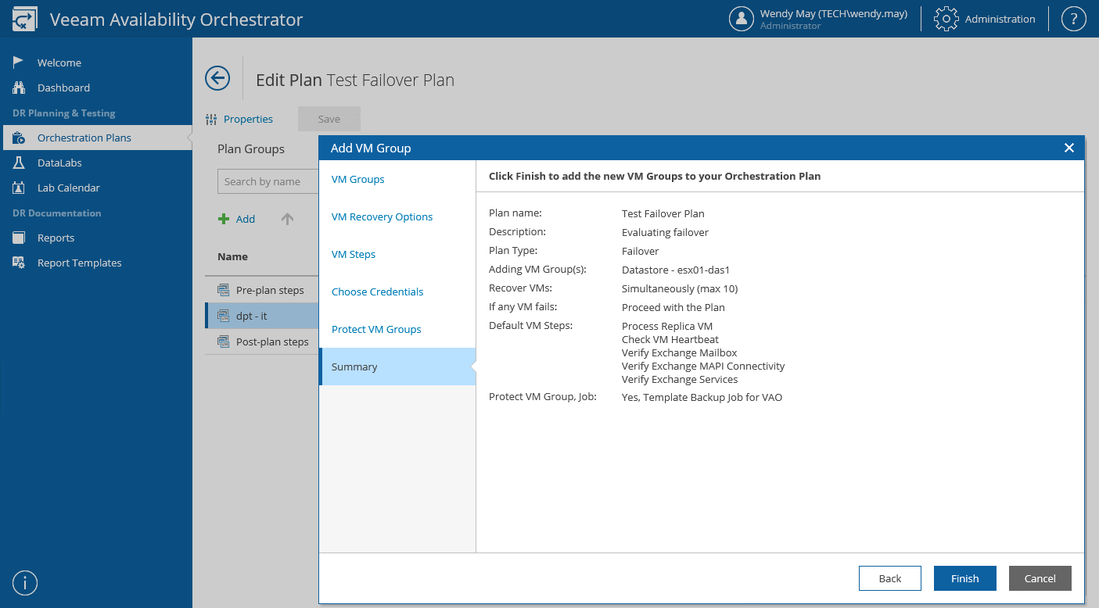Viewport: 1099px width, 608px height.
Task: Click the move up arrow icon
Action: 287,220
